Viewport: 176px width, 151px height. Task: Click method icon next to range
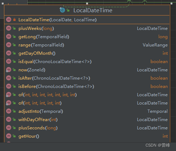[9, 45]
